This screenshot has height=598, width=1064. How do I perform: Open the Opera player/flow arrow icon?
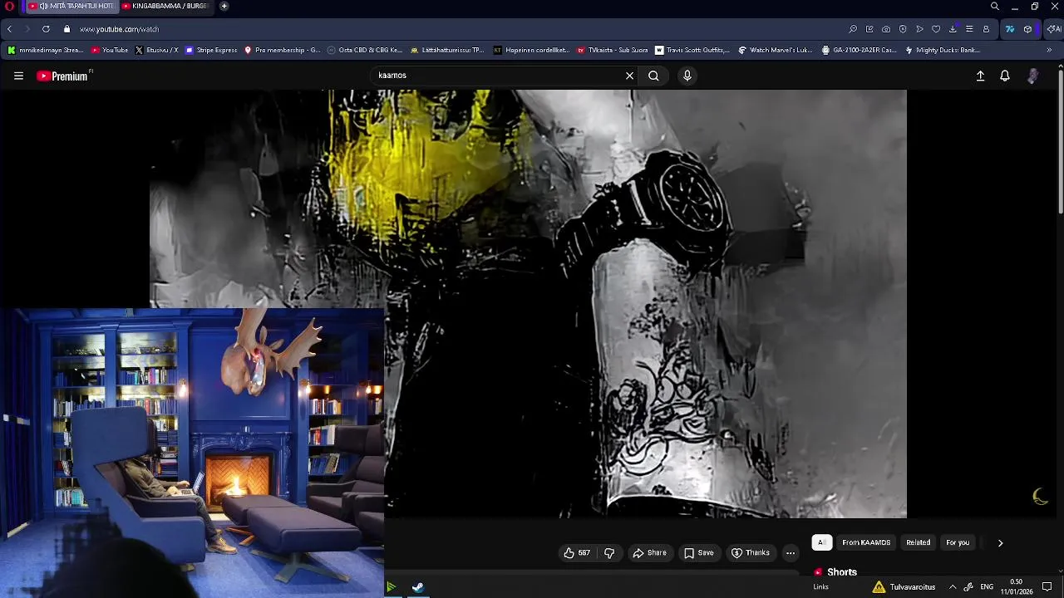tap(919, 29)
